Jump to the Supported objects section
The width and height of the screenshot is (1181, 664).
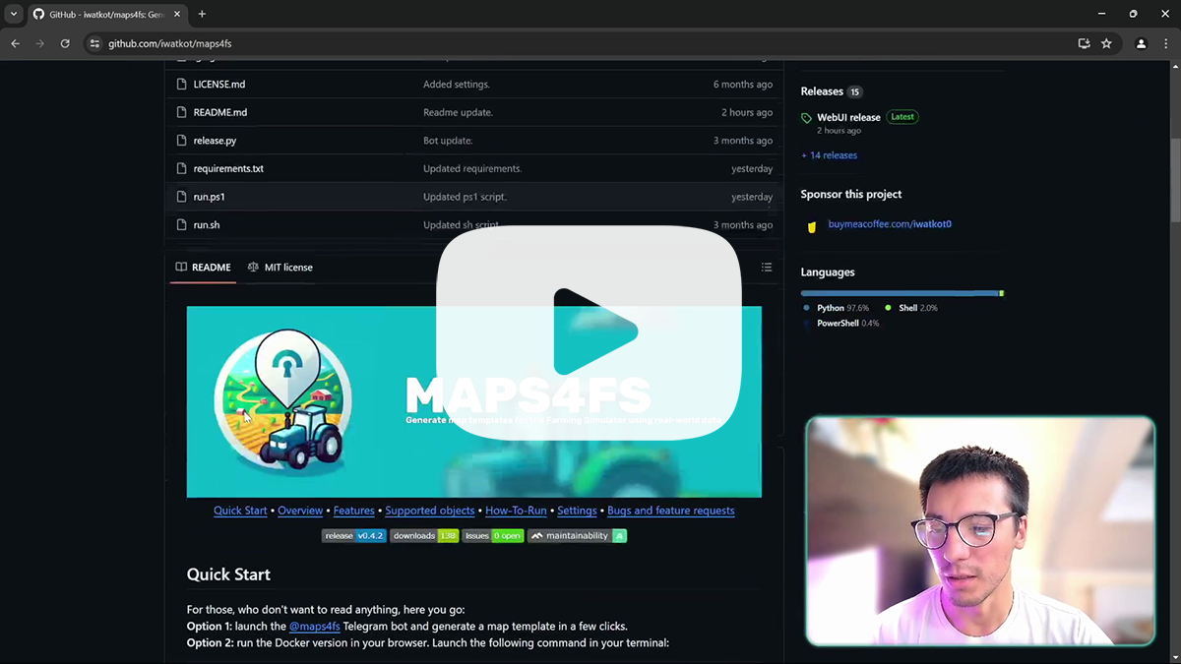429,511
